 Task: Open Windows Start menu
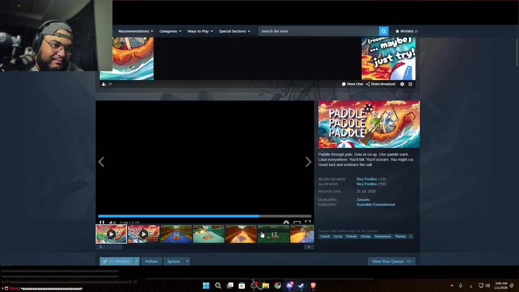(x=206, y=286)
